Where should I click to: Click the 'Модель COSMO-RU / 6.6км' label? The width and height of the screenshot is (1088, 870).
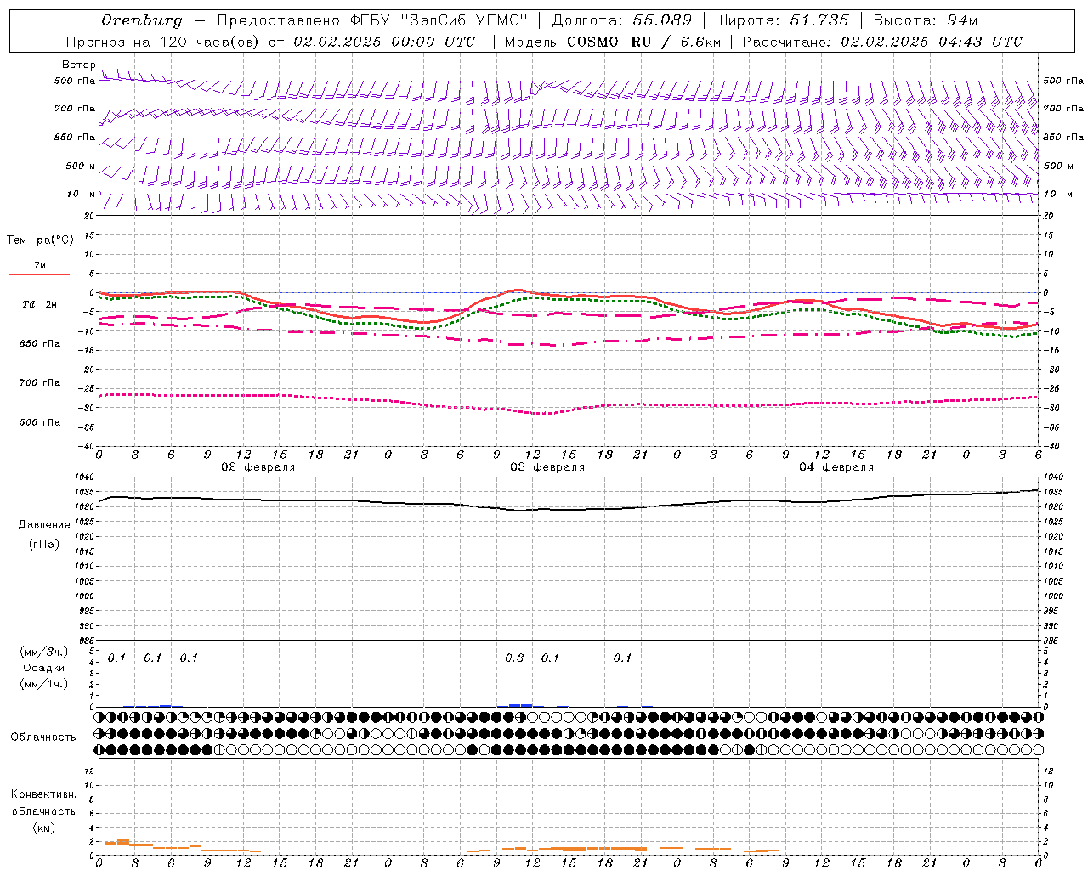(612, 42)
